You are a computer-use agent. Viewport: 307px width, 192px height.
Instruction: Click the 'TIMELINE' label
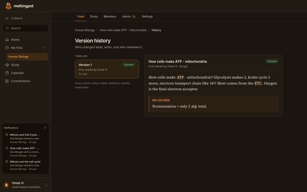coord(81,56)
